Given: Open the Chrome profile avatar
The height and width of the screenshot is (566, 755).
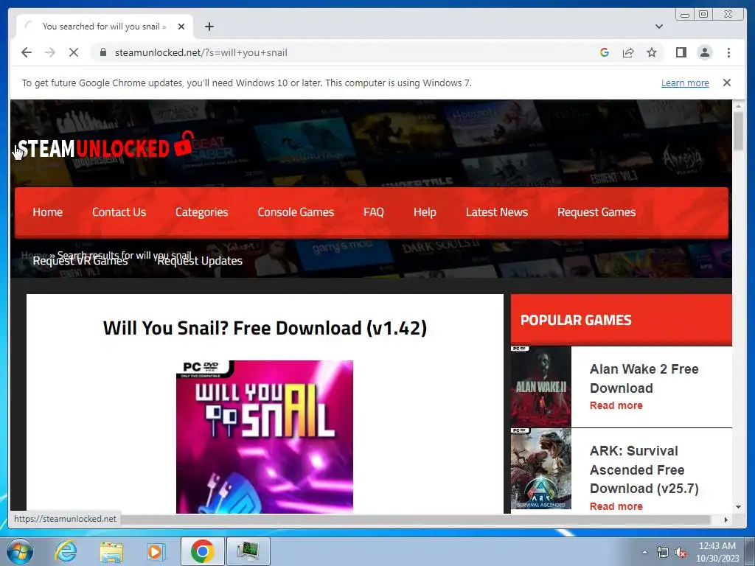Looking at the screenshot, I should (x=705, y=52).
